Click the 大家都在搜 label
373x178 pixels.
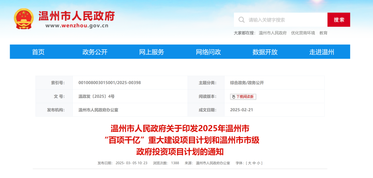click(245, 33)
